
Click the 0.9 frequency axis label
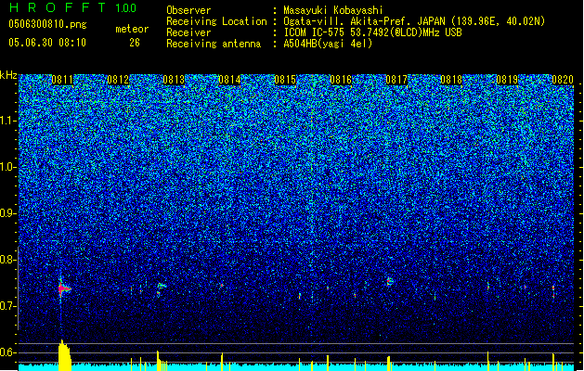click(8, 213)
